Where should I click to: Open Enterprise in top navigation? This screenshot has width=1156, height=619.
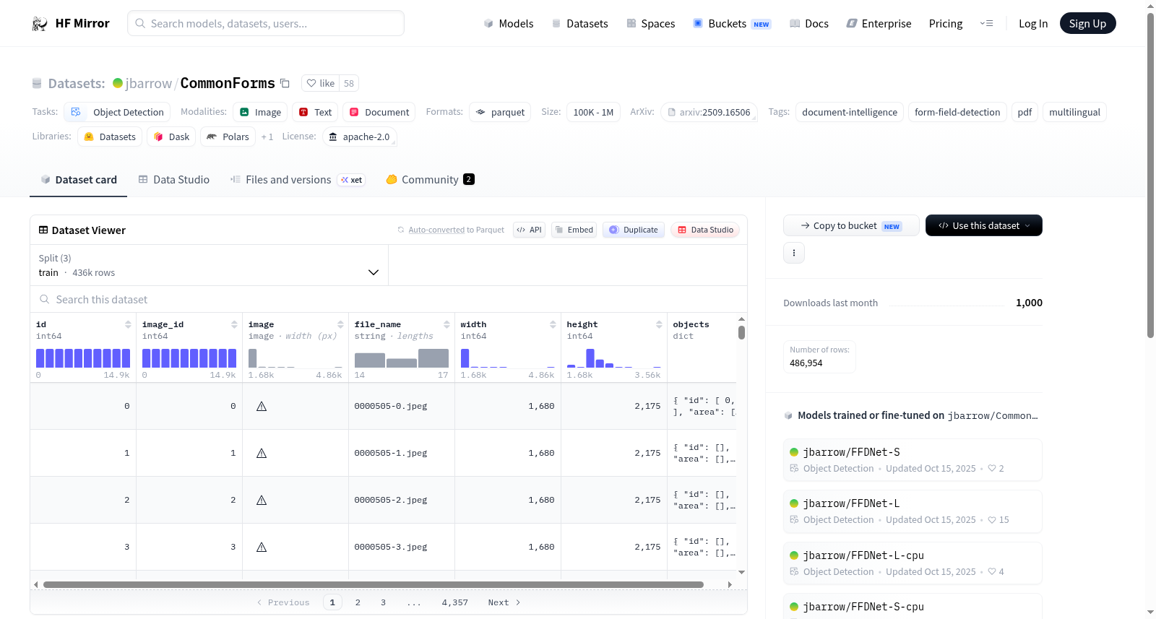879,24
